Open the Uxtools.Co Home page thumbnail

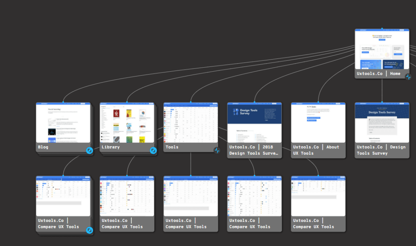(x=382, y=48)
